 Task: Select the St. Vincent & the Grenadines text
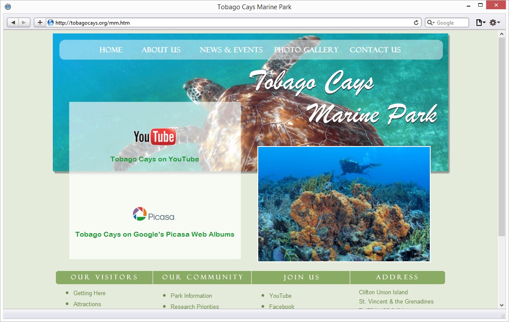(396, 302)
